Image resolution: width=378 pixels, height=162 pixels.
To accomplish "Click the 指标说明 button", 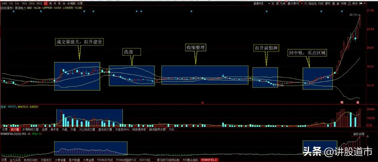I will [x=358, y=134].
